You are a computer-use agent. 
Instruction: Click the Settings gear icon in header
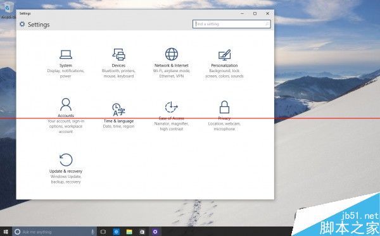click(x=22, y=24)
